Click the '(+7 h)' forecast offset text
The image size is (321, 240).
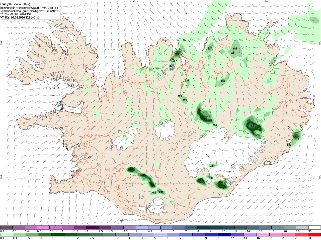(35, 17)
